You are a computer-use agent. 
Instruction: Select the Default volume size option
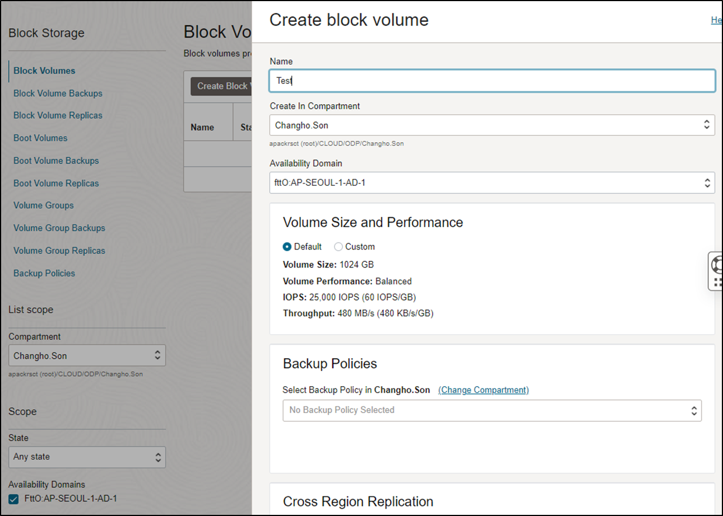(x=288, y=247)
